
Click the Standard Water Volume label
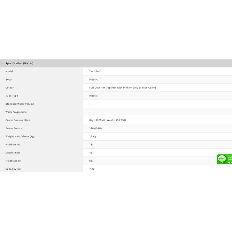pyautogui.click(x=20, y=104)
